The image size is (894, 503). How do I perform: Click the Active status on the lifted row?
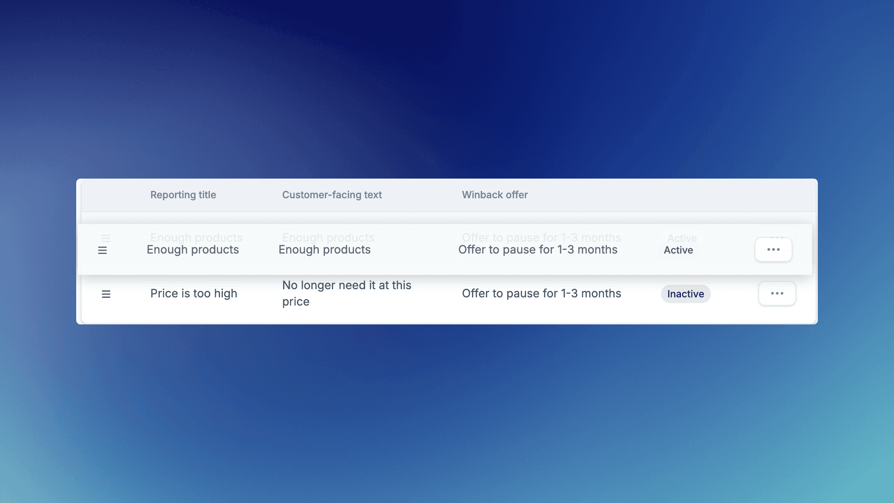[x=678, y=250]
